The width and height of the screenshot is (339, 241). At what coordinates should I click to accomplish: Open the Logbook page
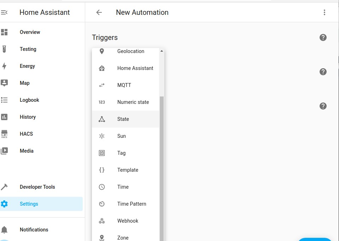[x=41, y=100]
